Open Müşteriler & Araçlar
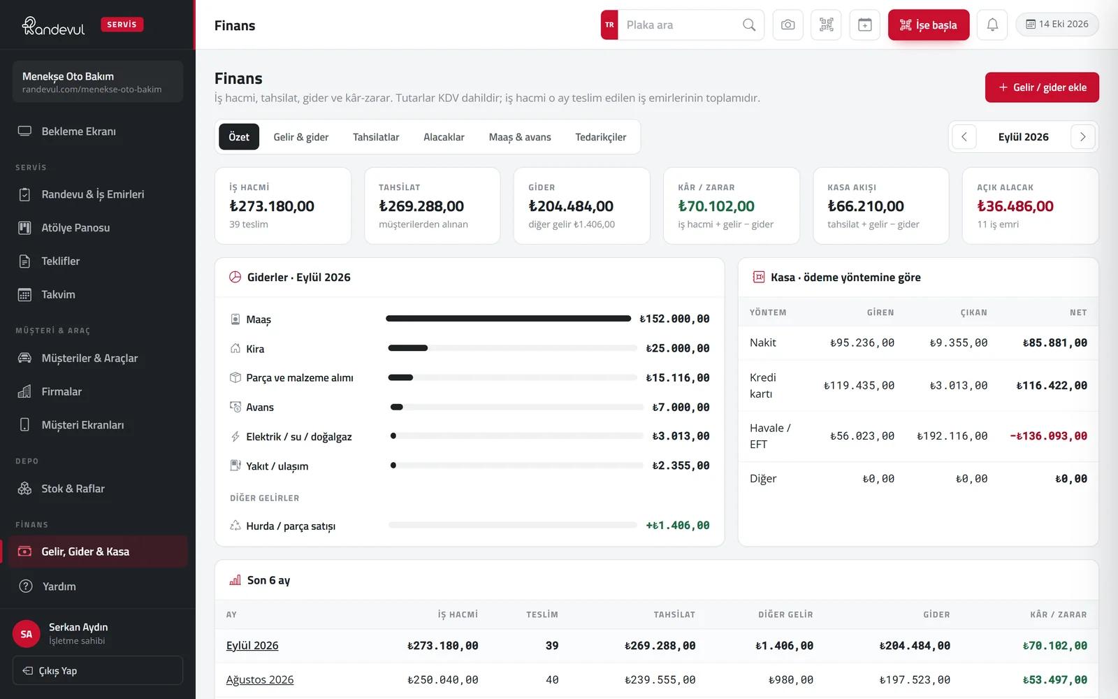Screen dimensions: 1118x699 point(98,359)
